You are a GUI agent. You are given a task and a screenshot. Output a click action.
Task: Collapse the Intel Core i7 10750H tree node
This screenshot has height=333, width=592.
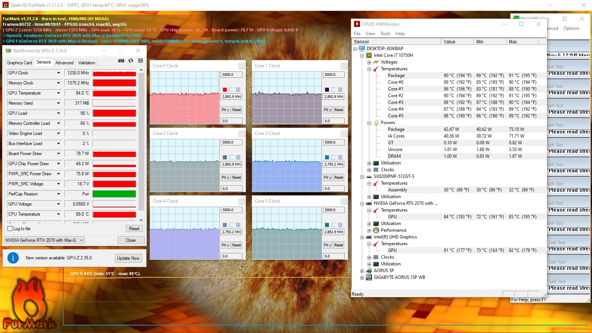tap(362, 55)
